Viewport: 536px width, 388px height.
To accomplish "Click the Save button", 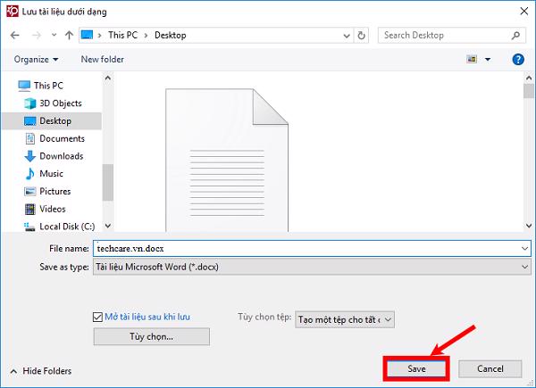I will 416,368.
